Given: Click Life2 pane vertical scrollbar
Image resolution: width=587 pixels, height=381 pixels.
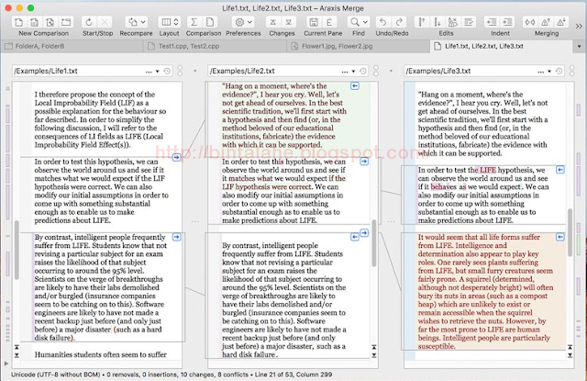Looking at the screenshot, I should pos(374,242).
